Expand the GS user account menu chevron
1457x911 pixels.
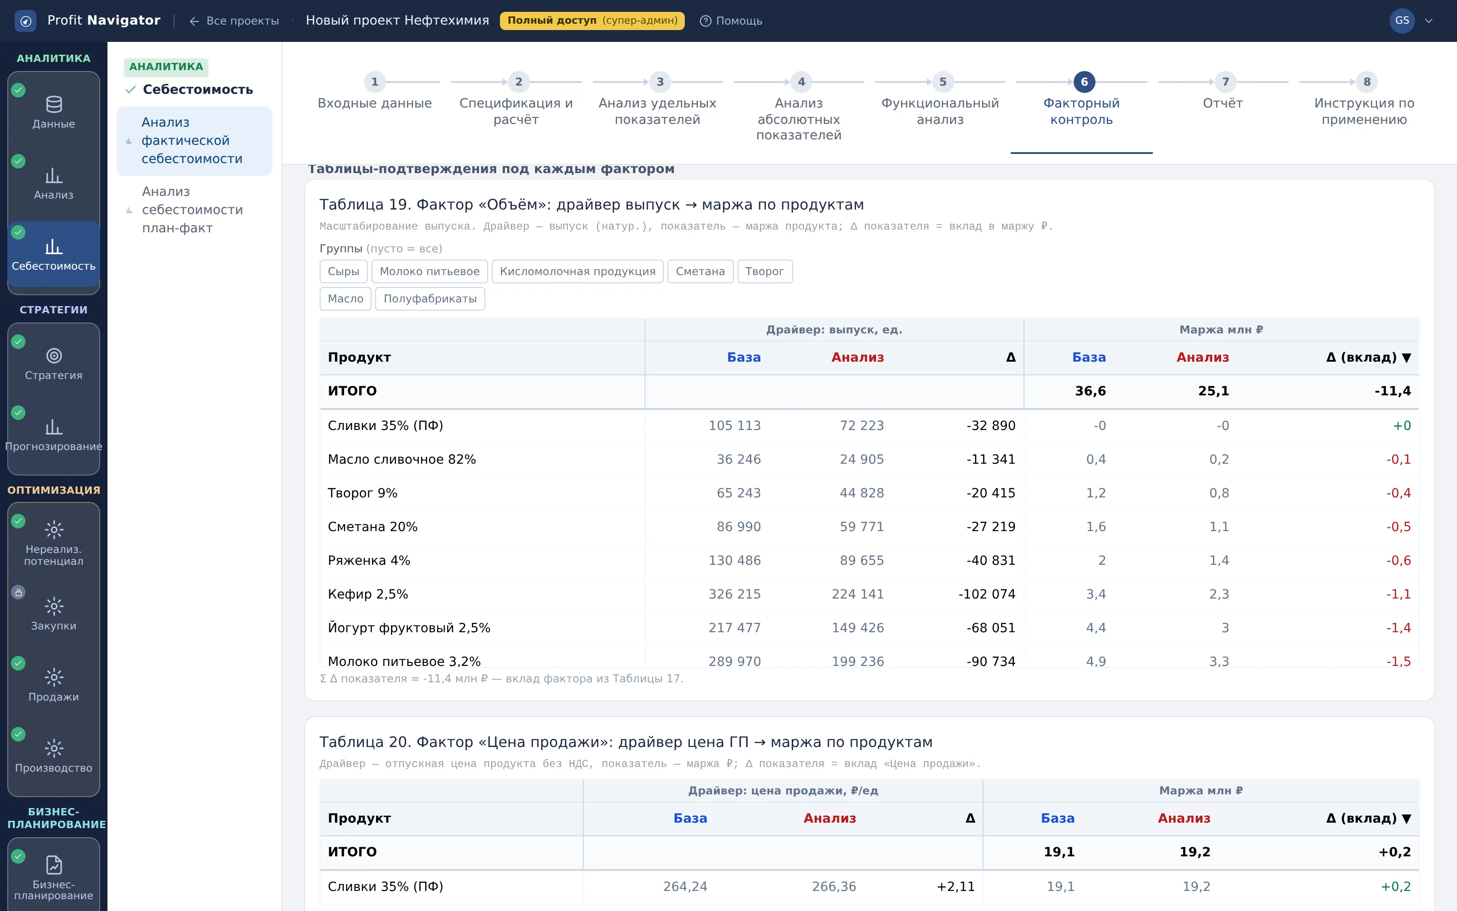[1429, 21]
